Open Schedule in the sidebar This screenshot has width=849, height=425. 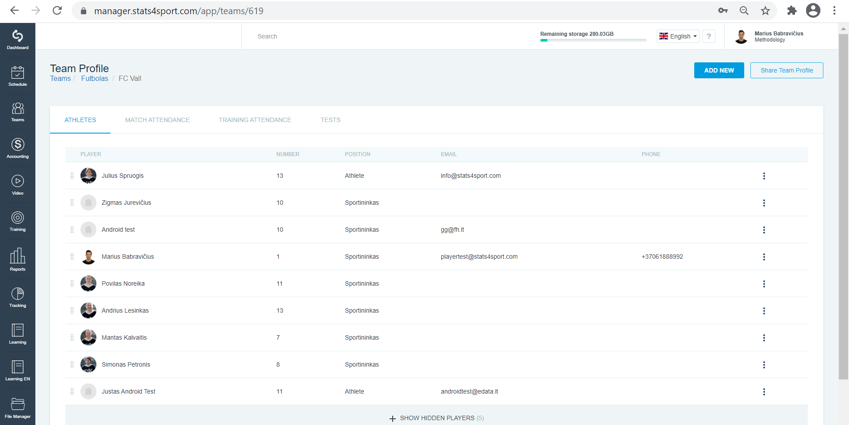(x=18, y=76)
